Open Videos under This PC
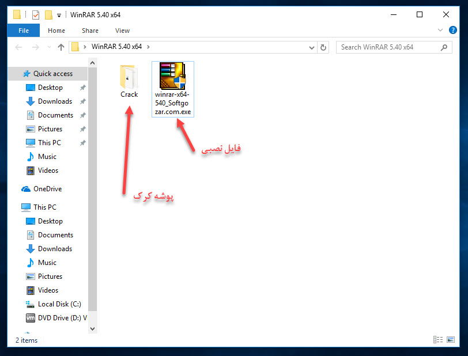Screen dimensions: 468x356 [x=48, y=290]
